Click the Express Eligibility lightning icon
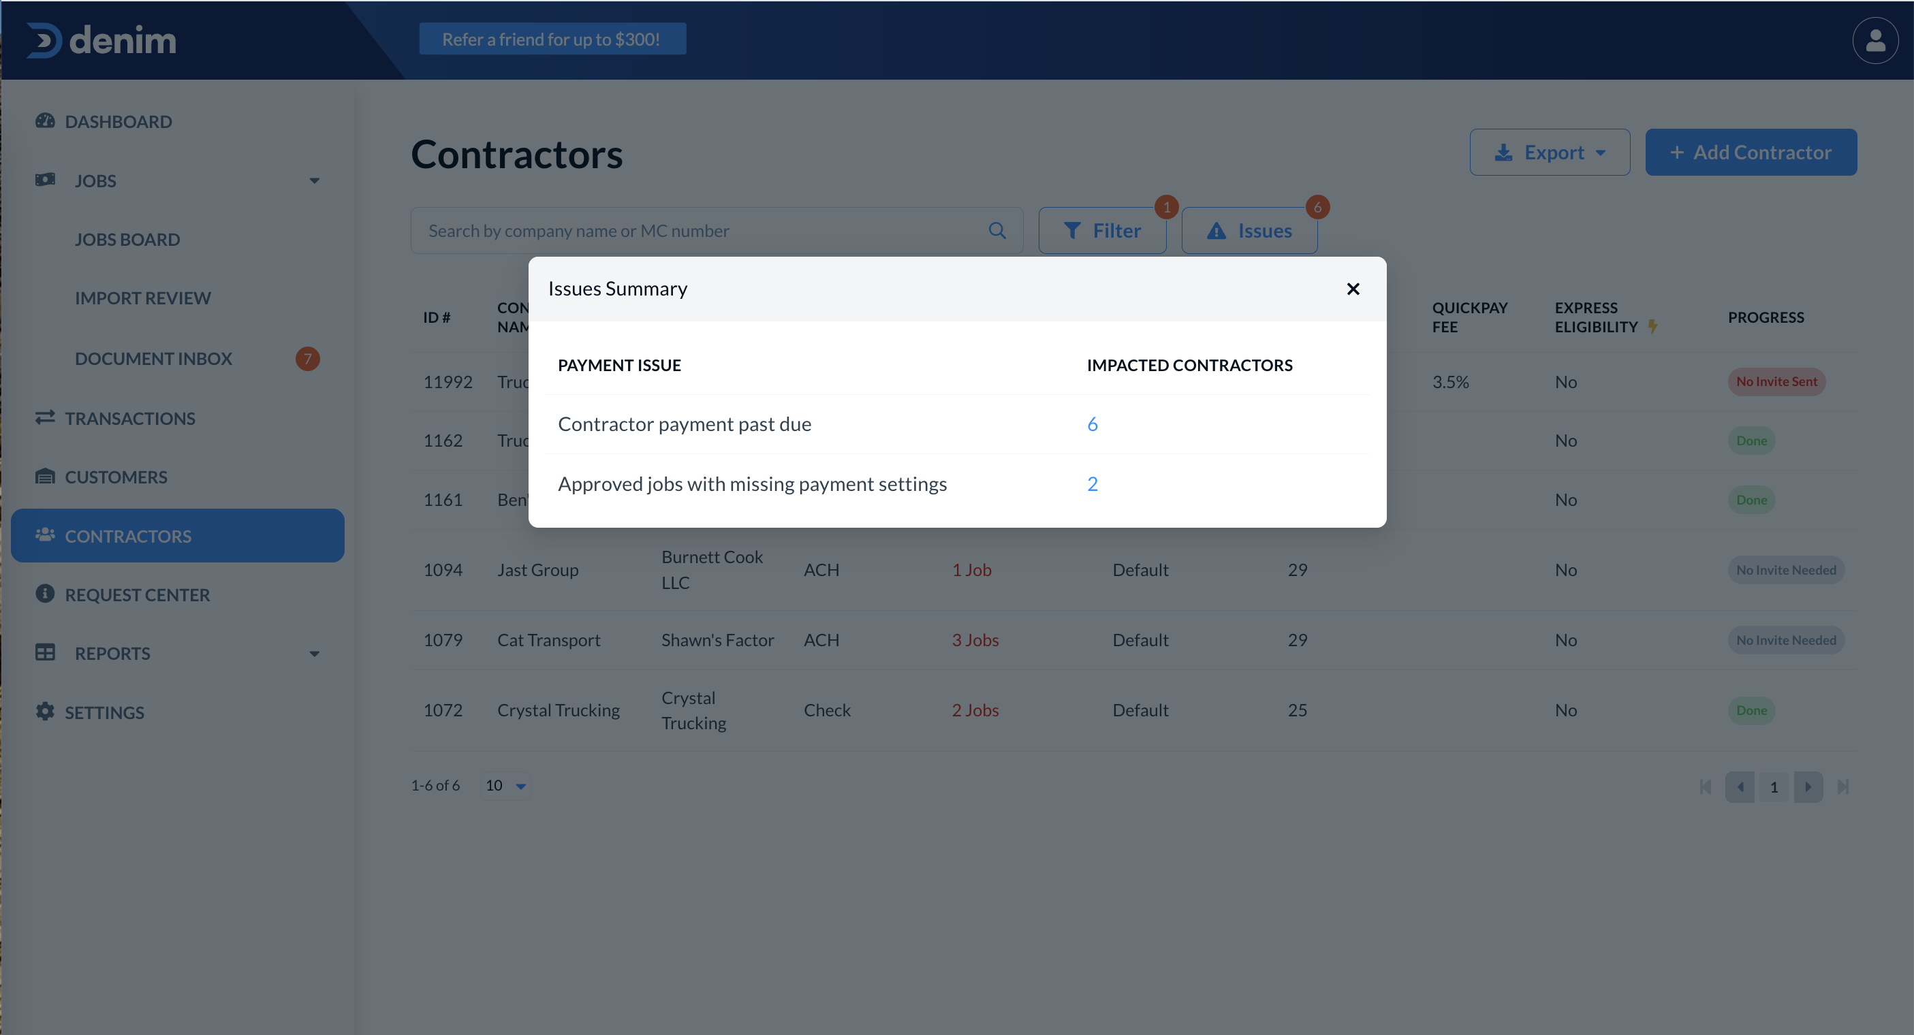Image resolution: width=1914 pixels, height=1035 pixels. point(1652,327)
